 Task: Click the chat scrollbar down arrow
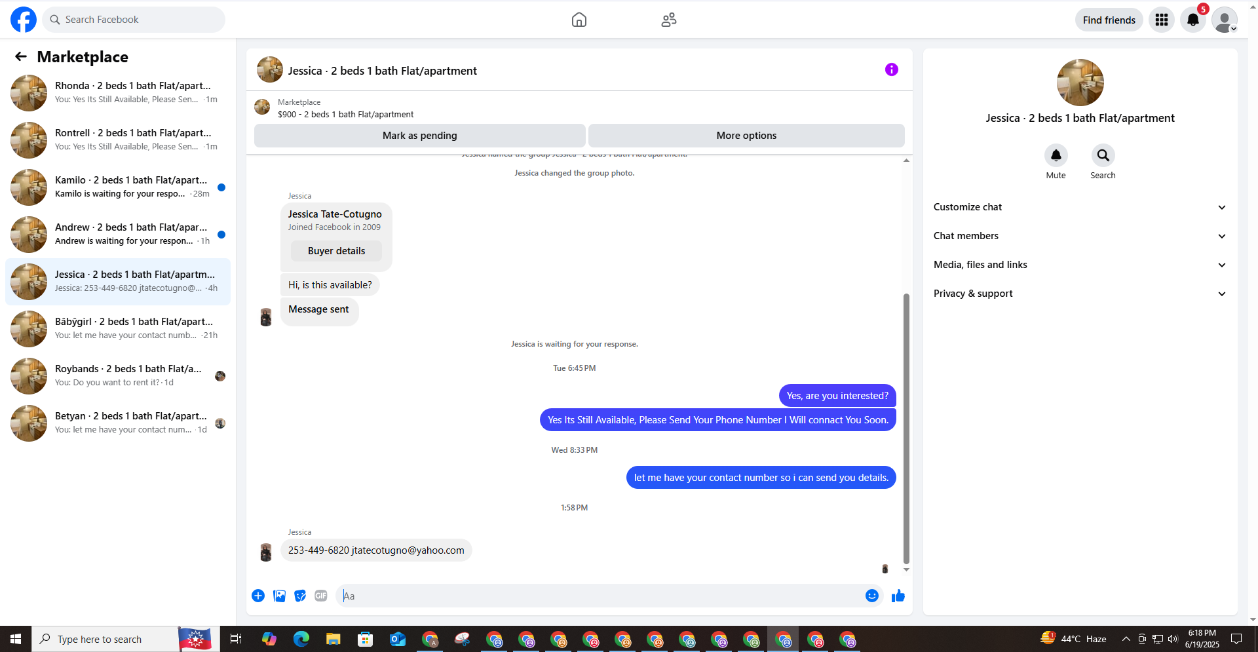[x=906, y=569]
